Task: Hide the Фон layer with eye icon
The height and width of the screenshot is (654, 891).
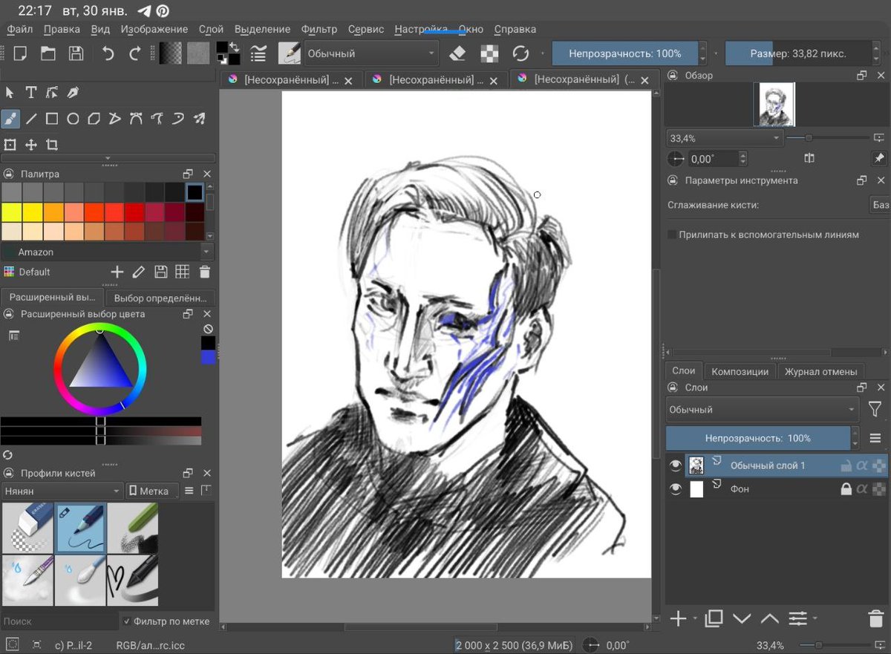Action: 675,489
